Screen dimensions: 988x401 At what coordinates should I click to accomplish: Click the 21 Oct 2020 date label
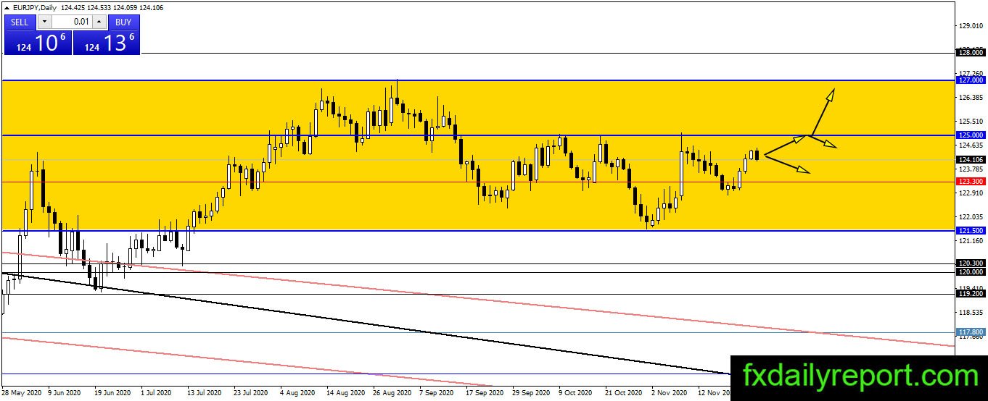tap(623, 394)
